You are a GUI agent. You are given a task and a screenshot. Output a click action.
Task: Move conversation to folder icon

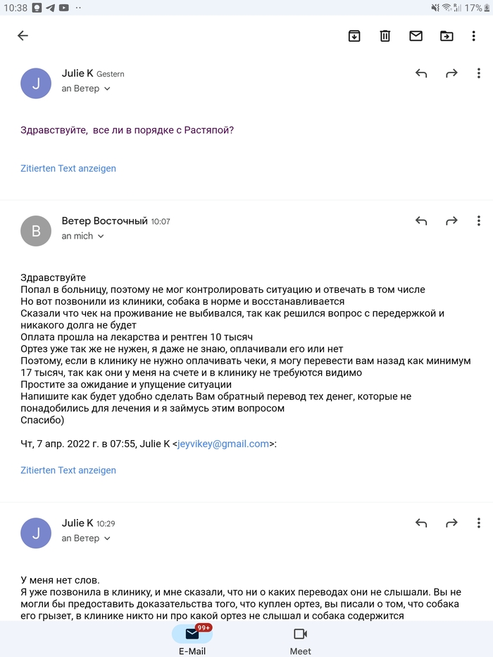click(x=447, y=36)
